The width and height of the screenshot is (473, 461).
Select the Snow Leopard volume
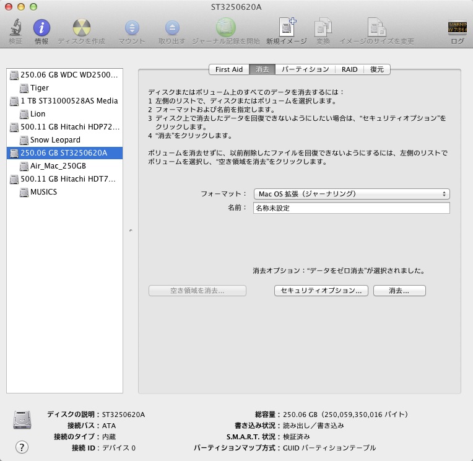[55, 140]
